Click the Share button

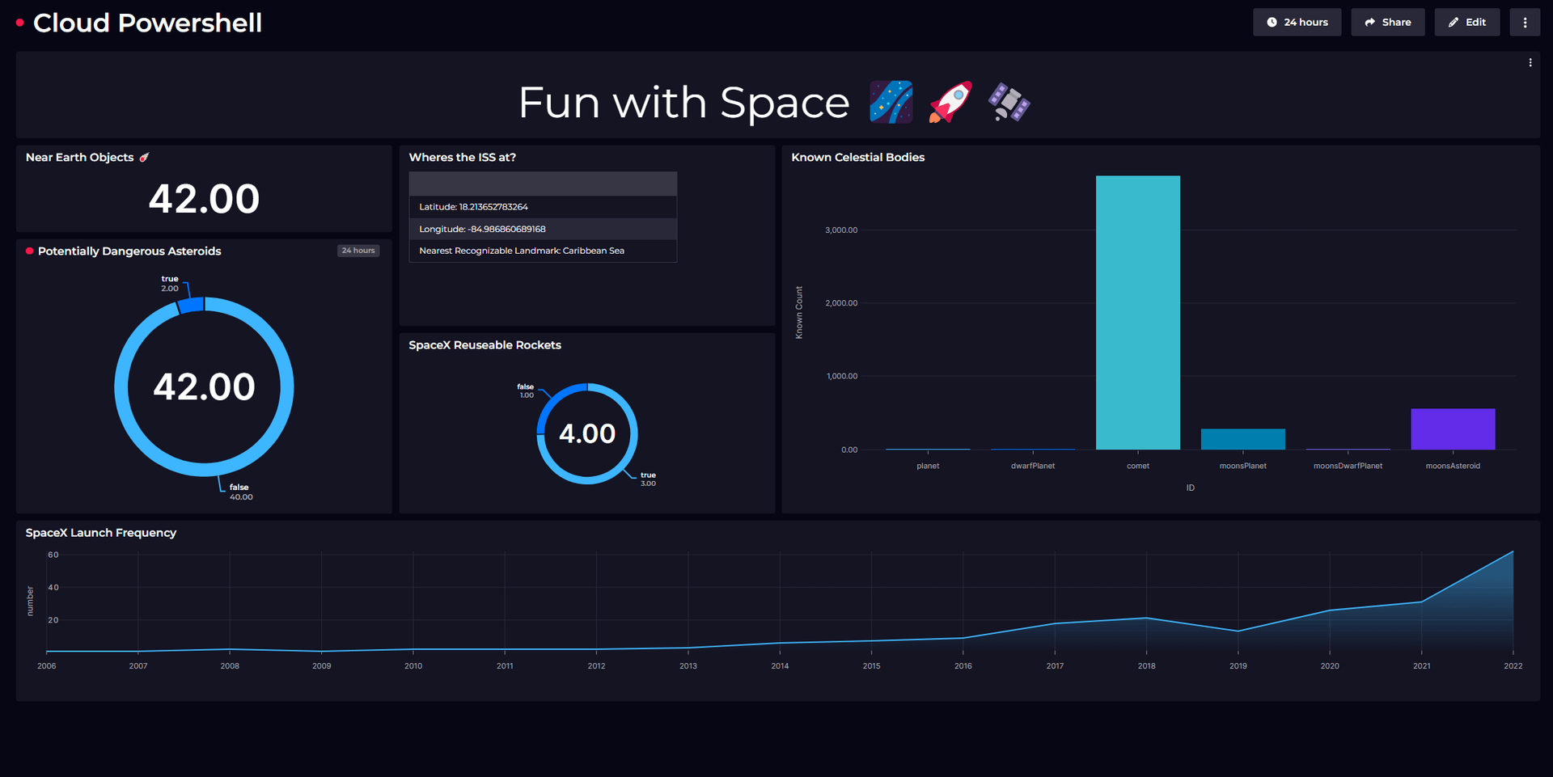(x=1388, y=22)
